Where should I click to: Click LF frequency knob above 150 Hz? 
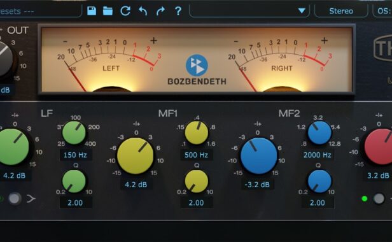74,132
